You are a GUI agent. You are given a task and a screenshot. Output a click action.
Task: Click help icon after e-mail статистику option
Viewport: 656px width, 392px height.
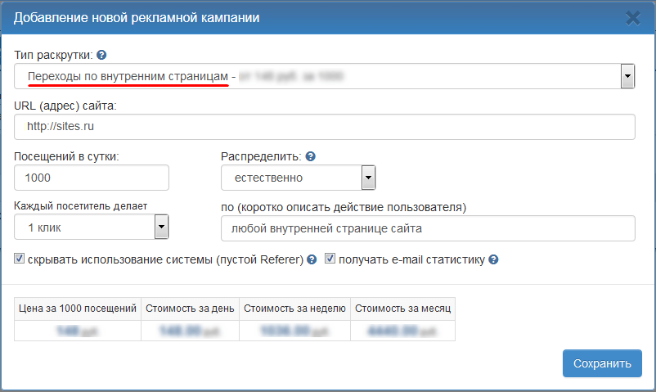[493, 260]
